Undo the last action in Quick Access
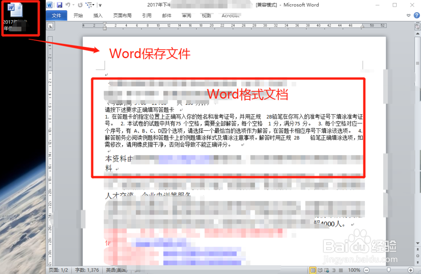This screenshot has width=421, height=274. (x=68, y=5)
